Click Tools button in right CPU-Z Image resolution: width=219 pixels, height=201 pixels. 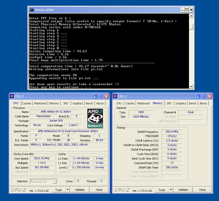pyautogui.click(x=162, y=190)
